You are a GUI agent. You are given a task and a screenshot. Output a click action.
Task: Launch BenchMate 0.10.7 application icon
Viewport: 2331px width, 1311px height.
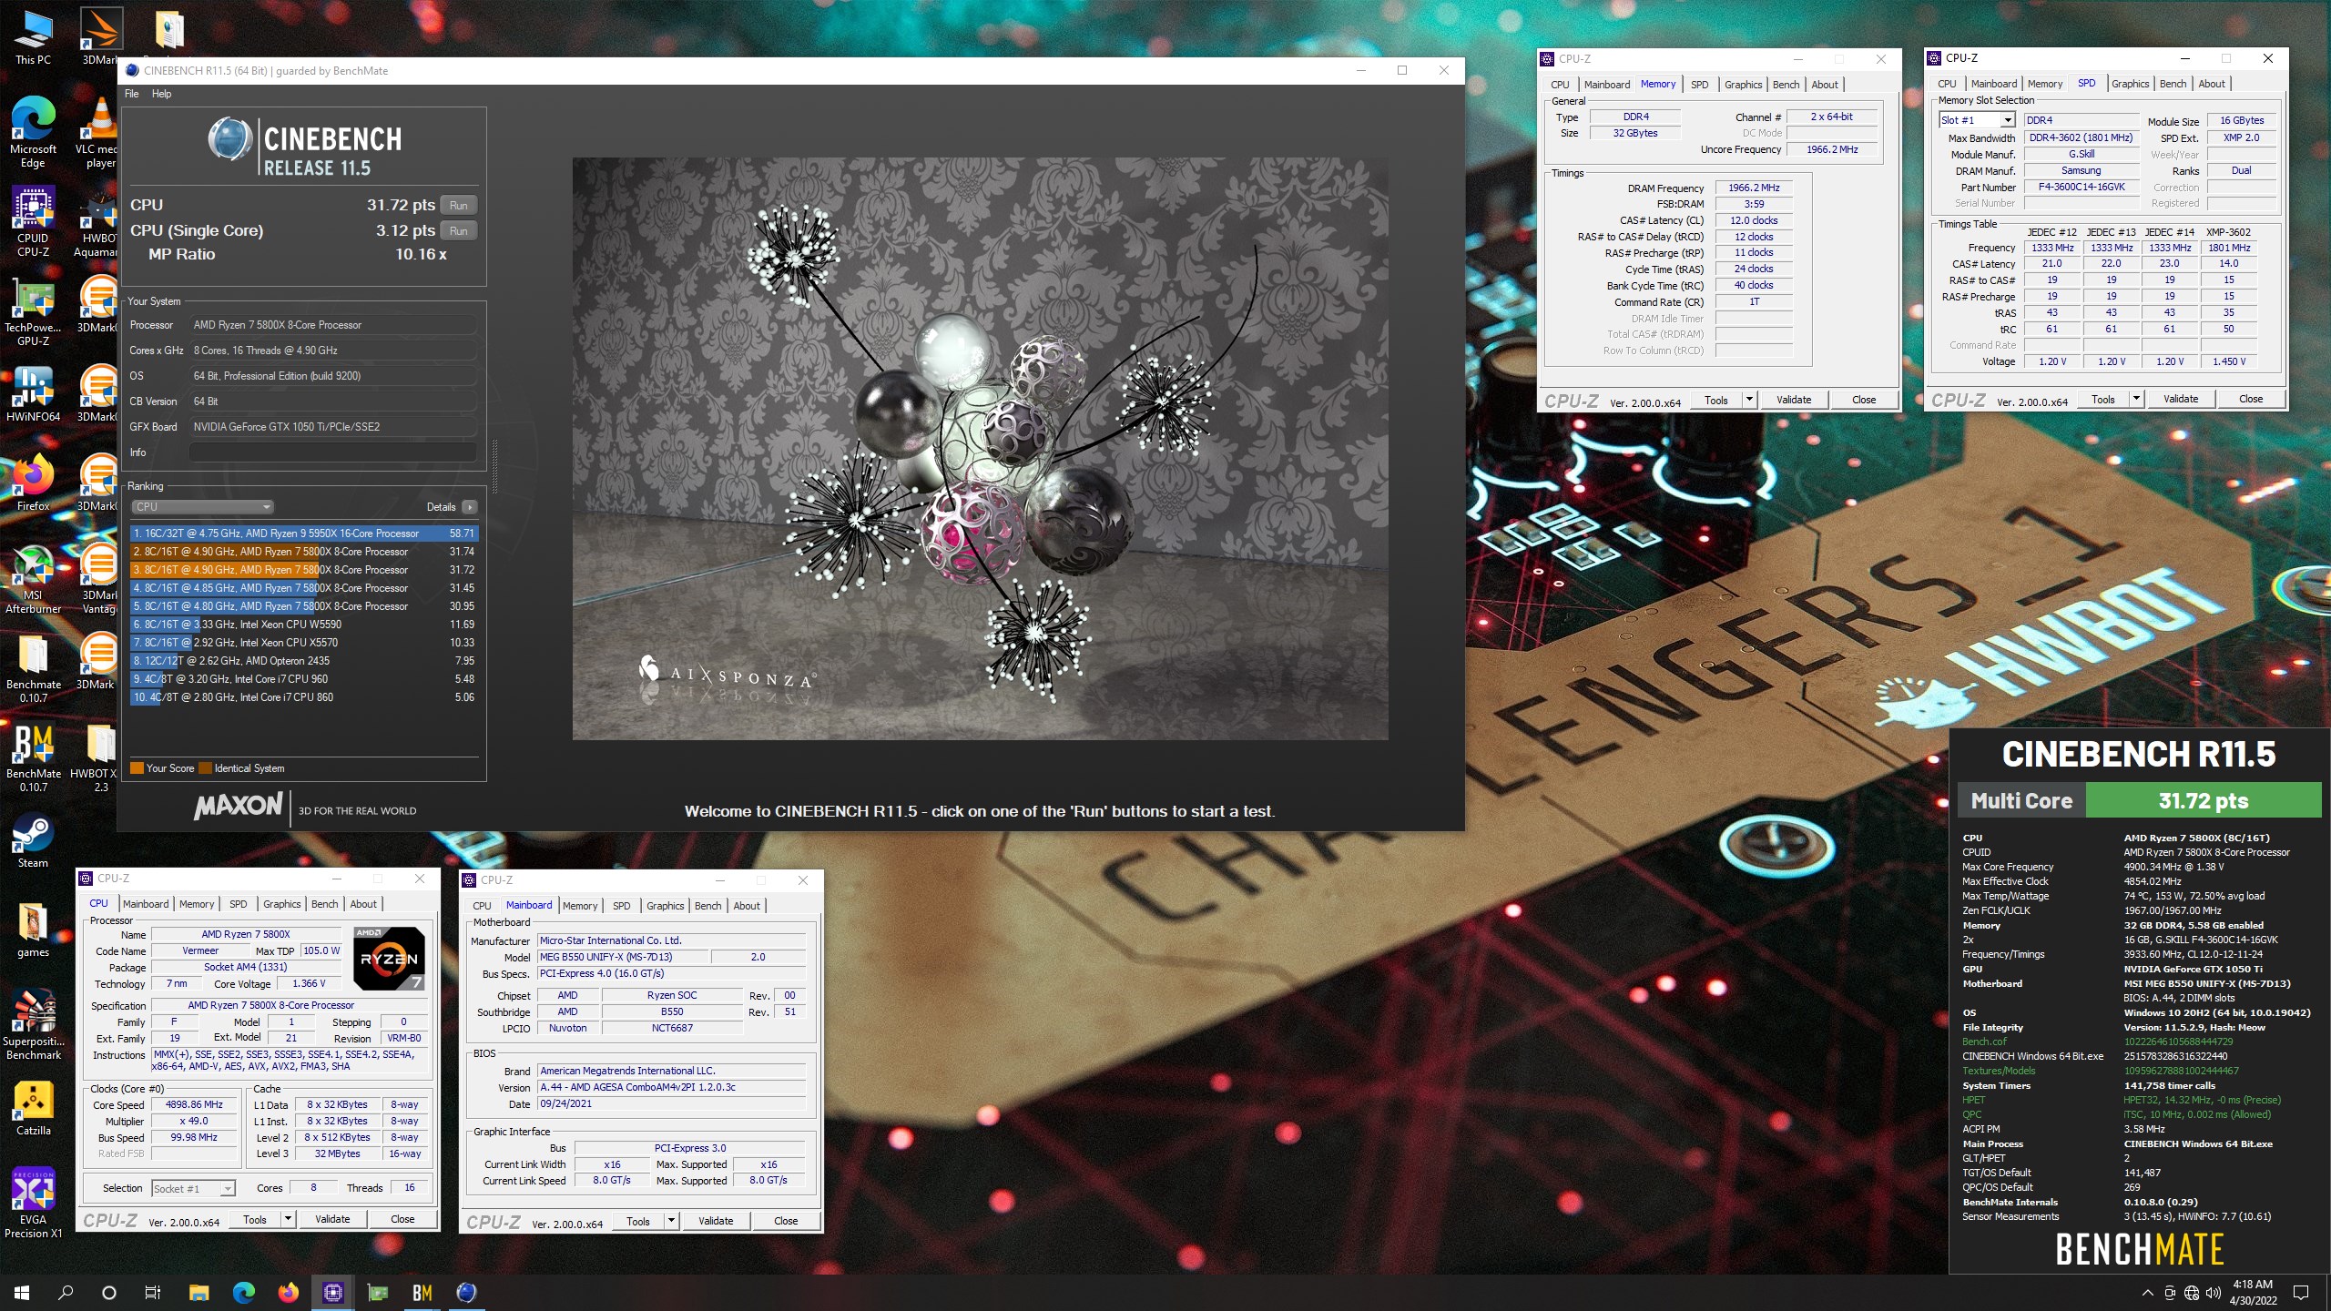click(x=33, y=757)
